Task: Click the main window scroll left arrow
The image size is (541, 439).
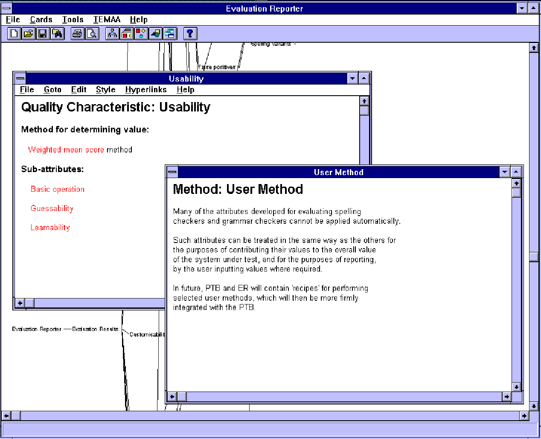Action: click(x=6, y=416)
